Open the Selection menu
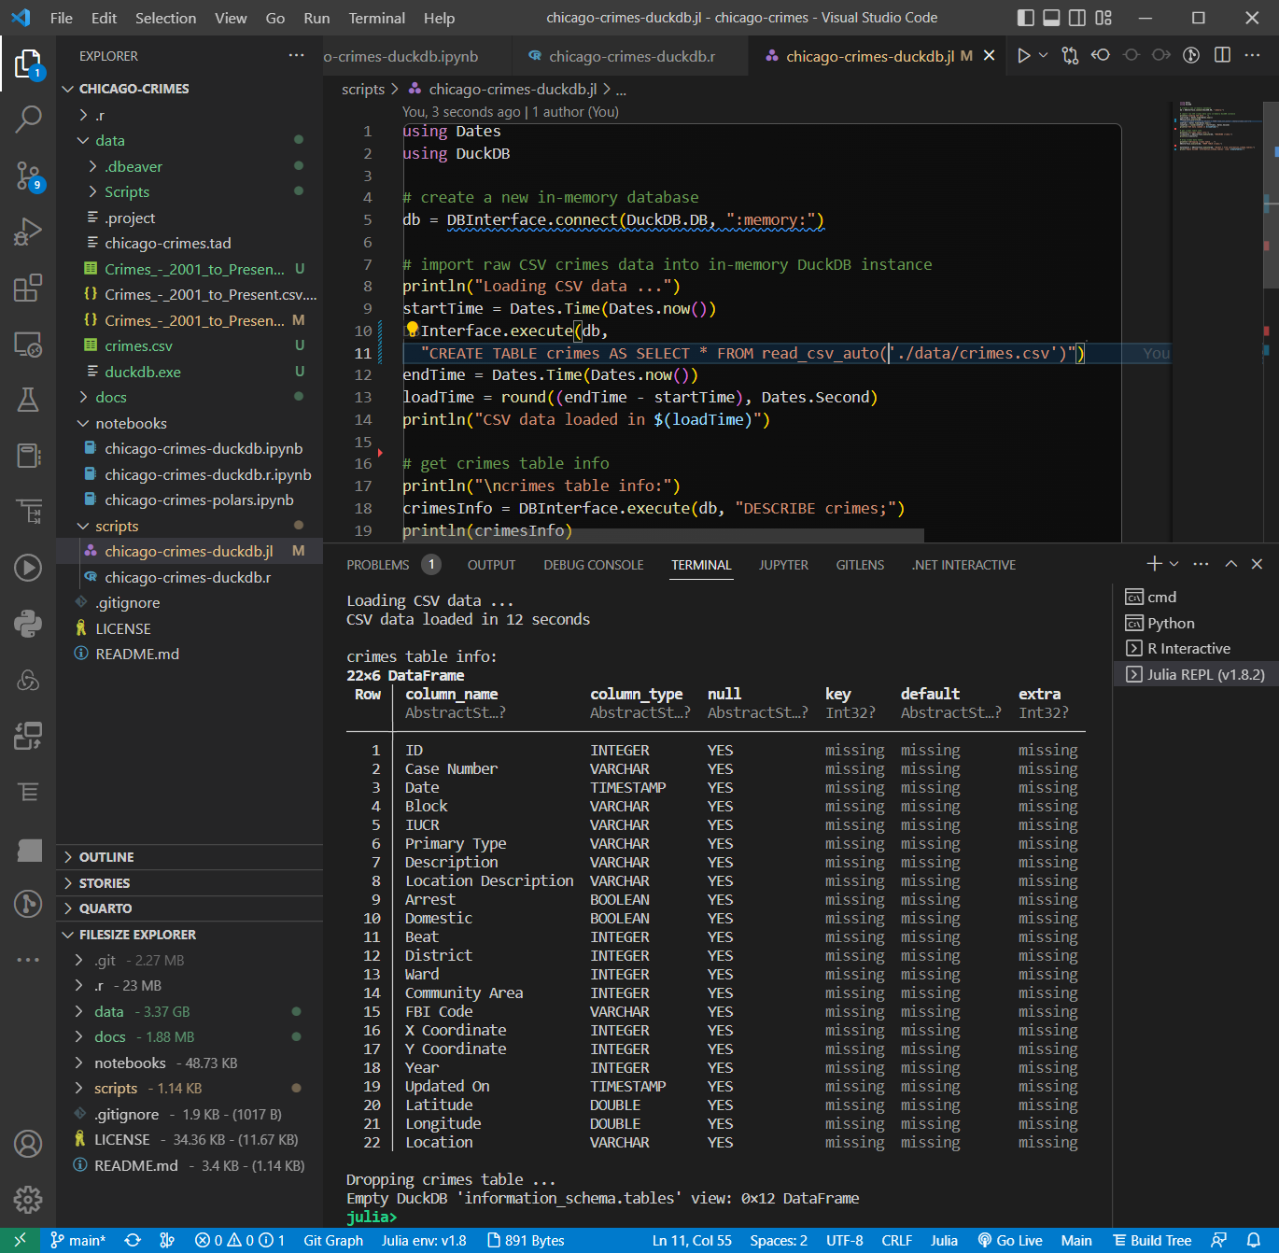The height and width of the screenshot is (1253, 1279). pos(165,18)
